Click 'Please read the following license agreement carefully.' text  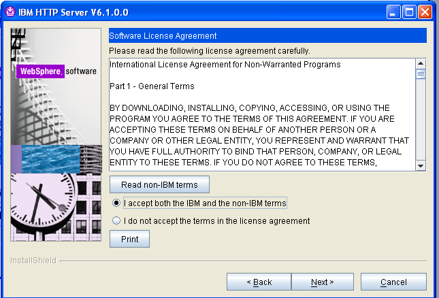(210, 51)
